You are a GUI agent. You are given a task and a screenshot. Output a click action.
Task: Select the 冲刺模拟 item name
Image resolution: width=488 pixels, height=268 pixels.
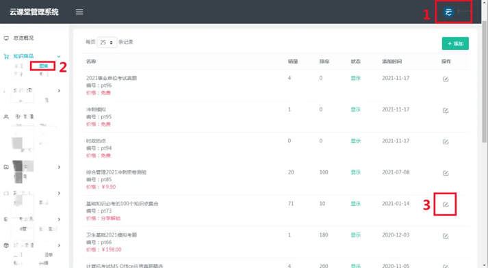point(97,109)
